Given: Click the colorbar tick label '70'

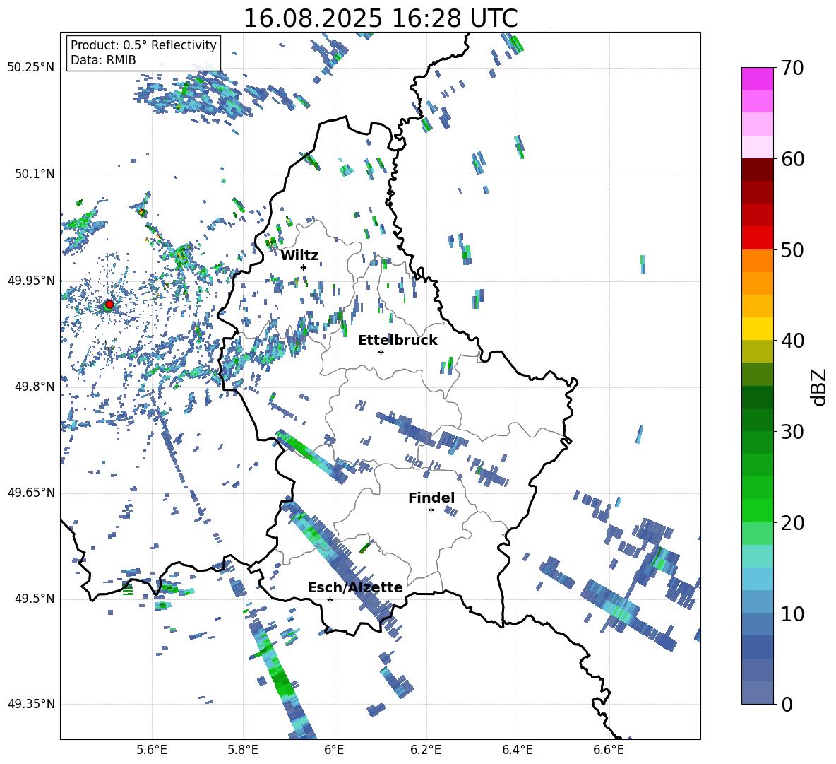Looking at the screenshot, I should point(793,69).
